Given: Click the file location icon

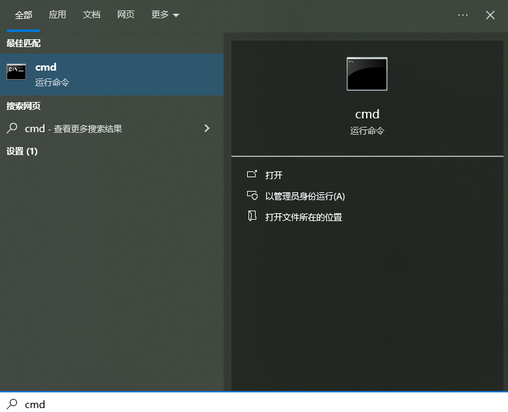Looking at the screenshot, I should coord(252,216).
